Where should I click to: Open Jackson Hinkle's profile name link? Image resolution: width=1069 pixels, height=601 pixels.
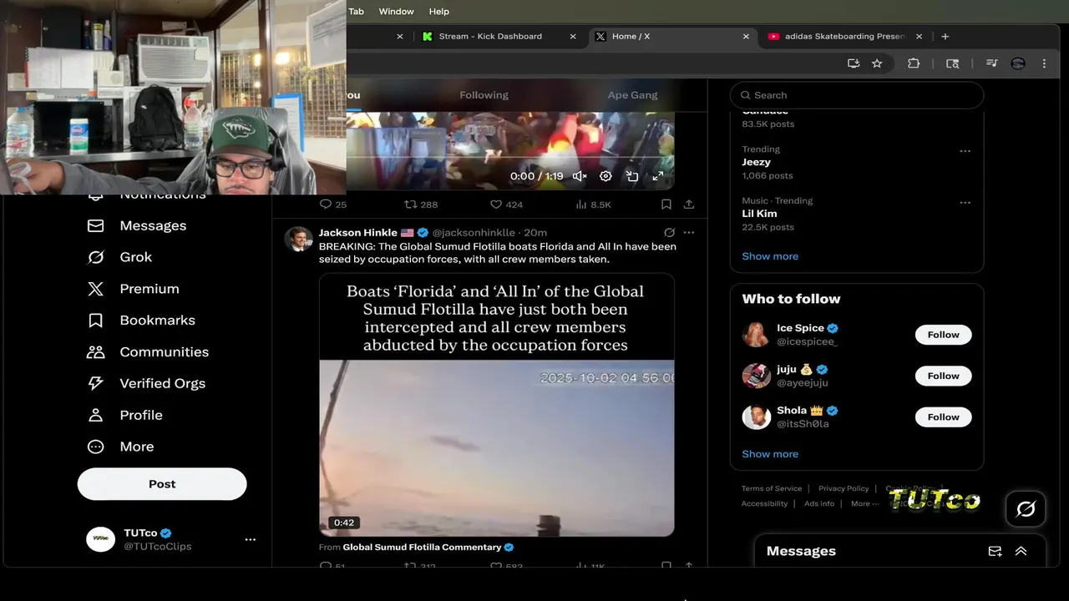click(358, 233)
